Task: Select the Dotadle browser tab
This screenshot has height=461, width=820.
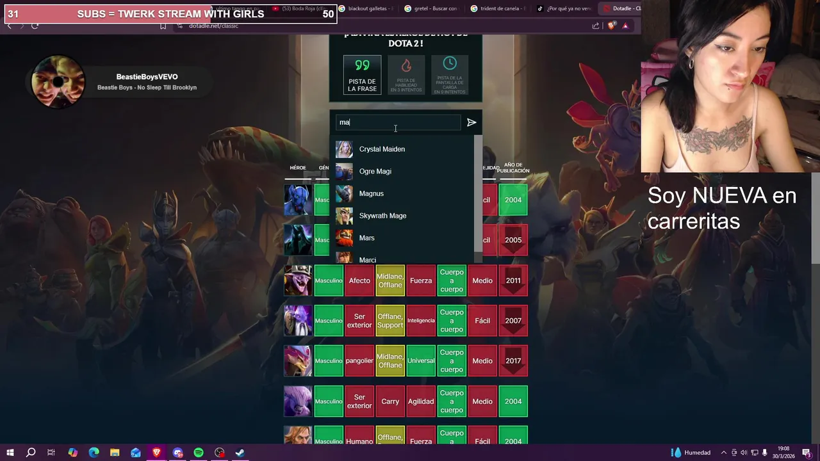Action: (x=620, y=8)
